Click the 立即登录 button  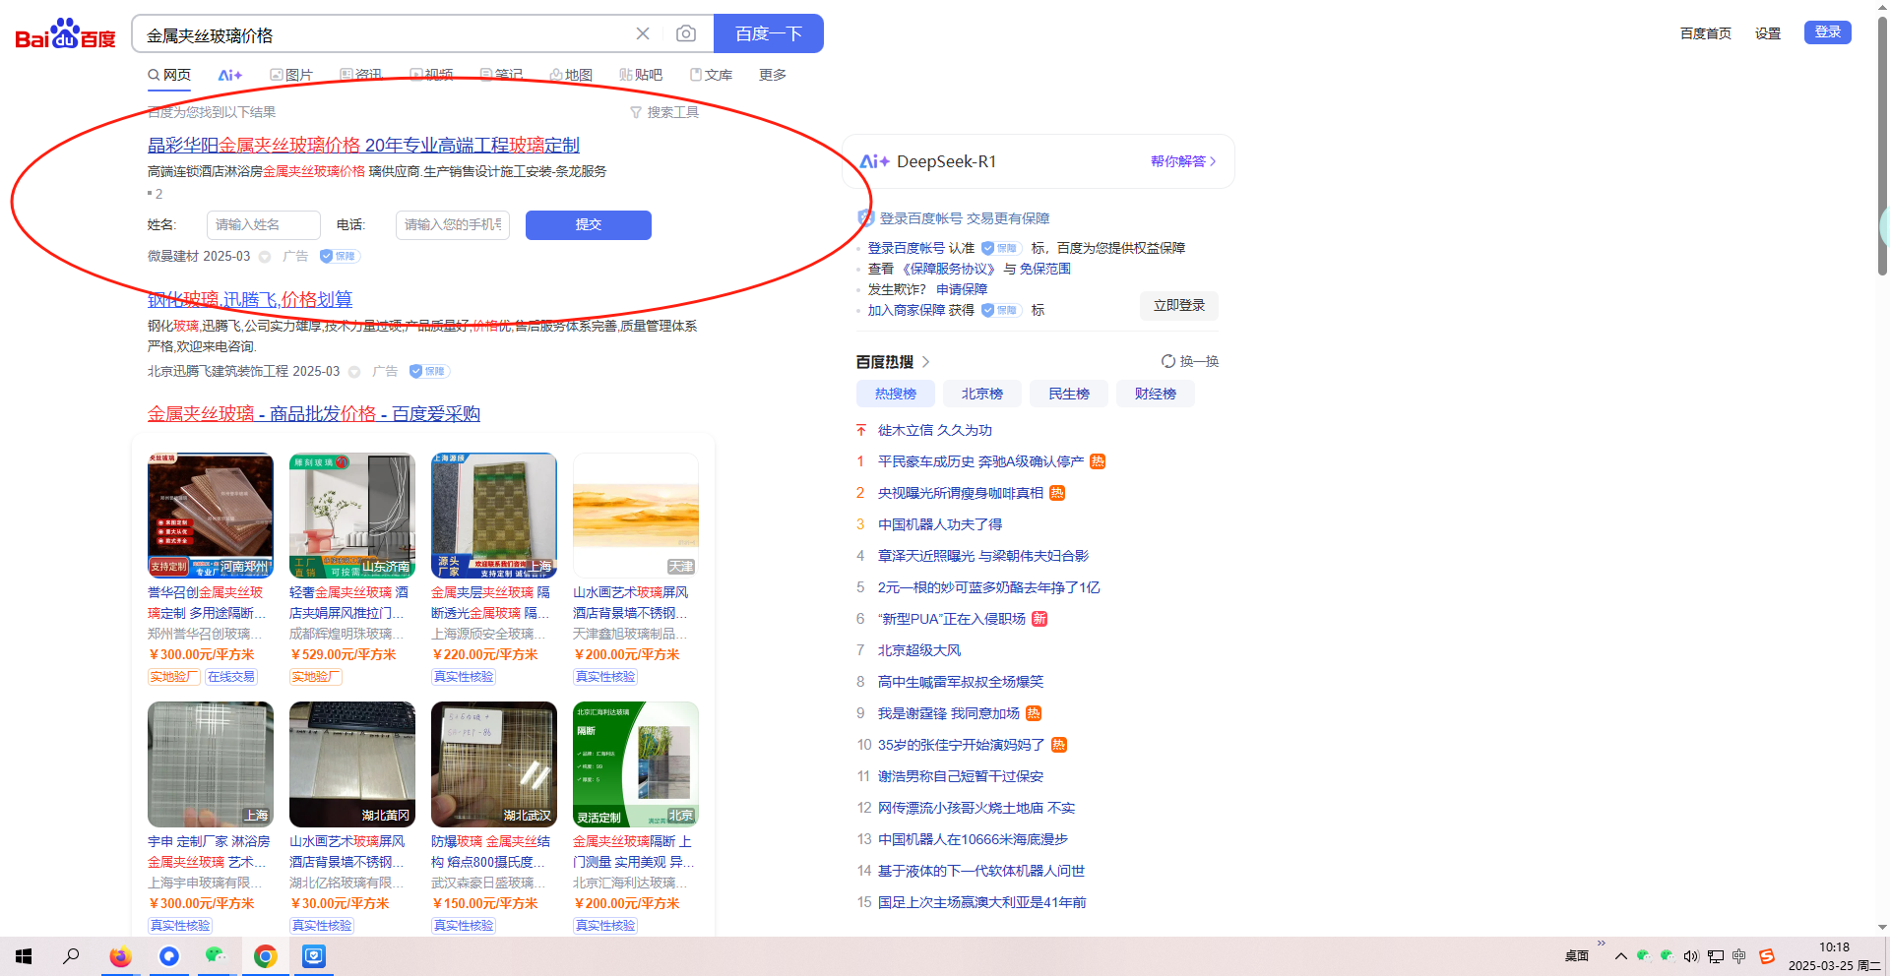tap(1179, 306)
